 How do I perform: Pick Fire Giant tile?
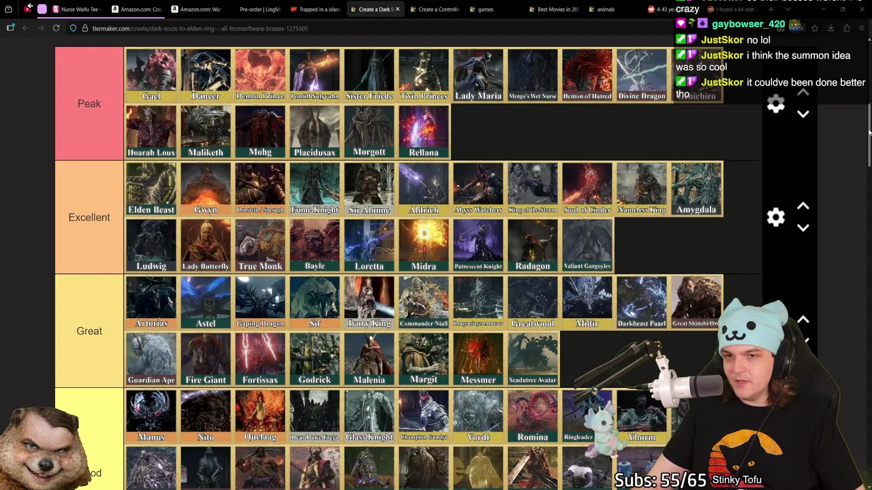206,359
